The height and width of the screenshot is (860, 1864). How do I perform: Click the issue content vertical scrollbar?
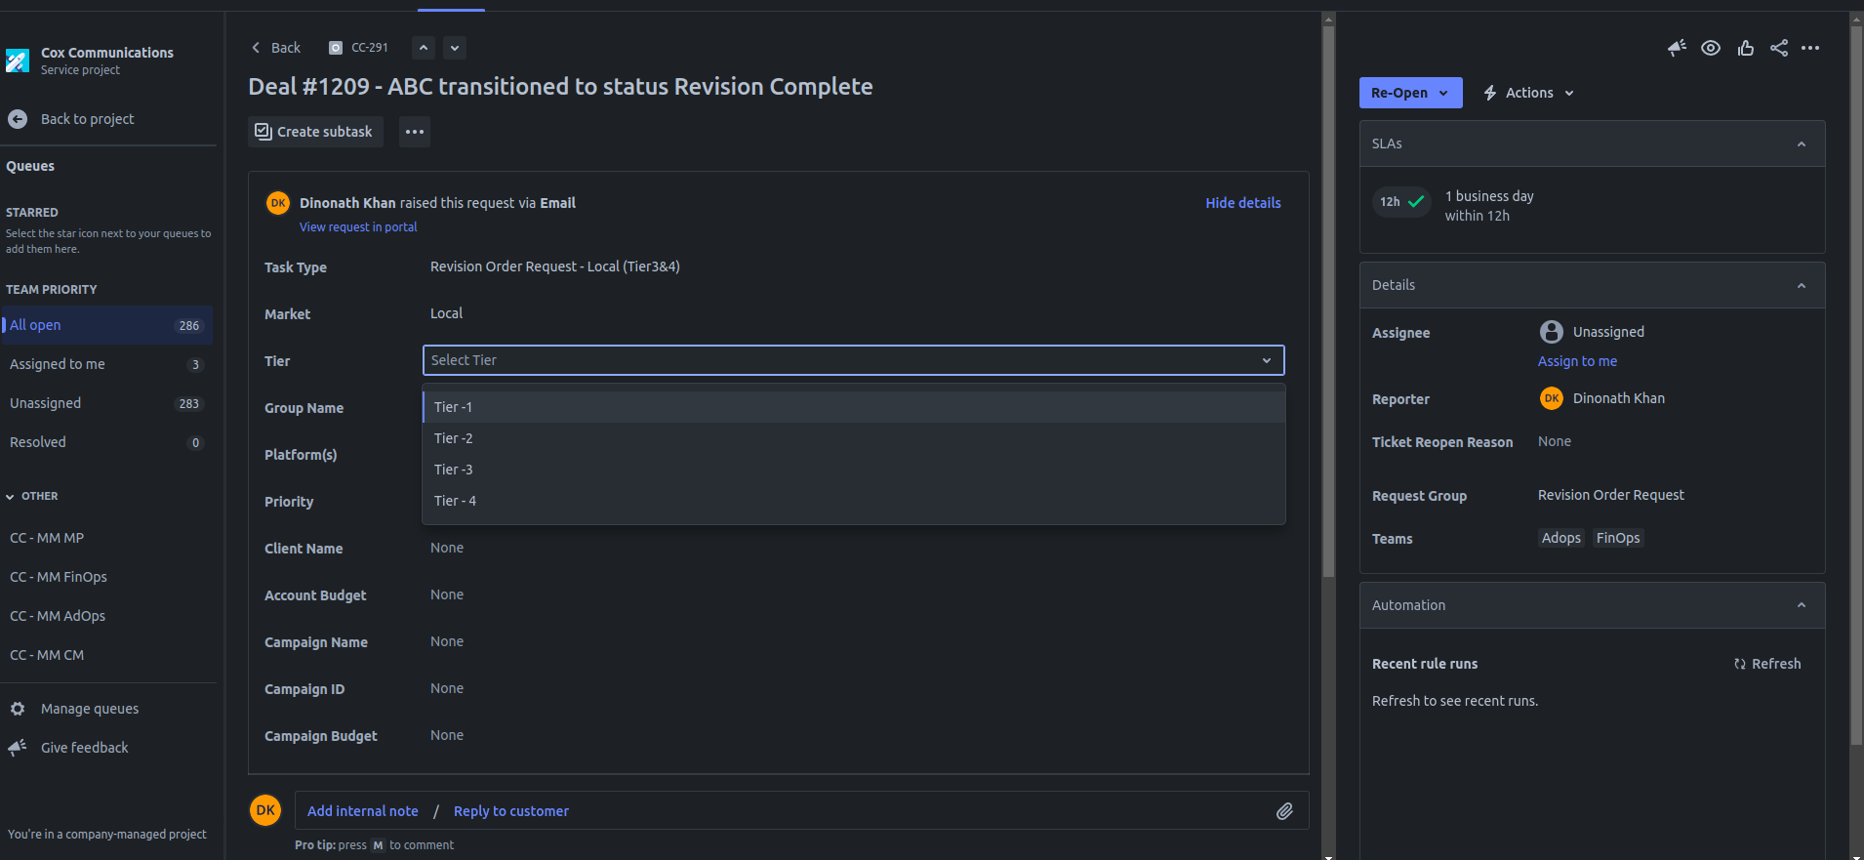pos(1328,303)
